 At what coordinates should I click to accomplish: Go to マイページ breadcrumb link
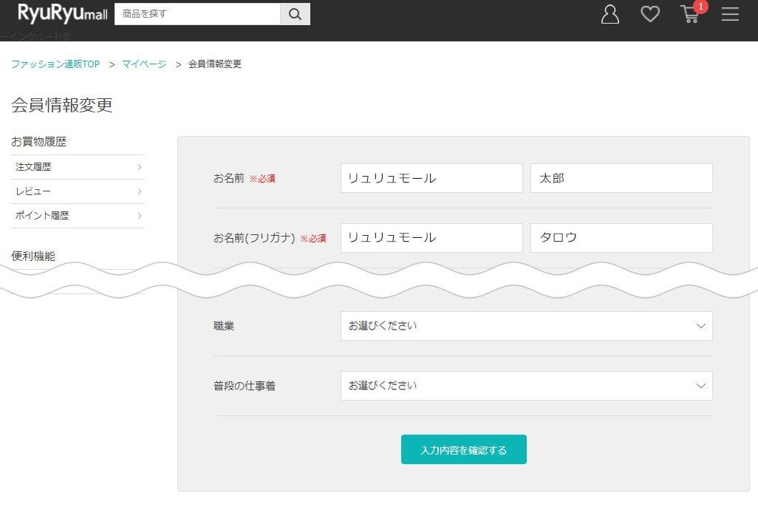pyautogui.click(x=144, y=64)
